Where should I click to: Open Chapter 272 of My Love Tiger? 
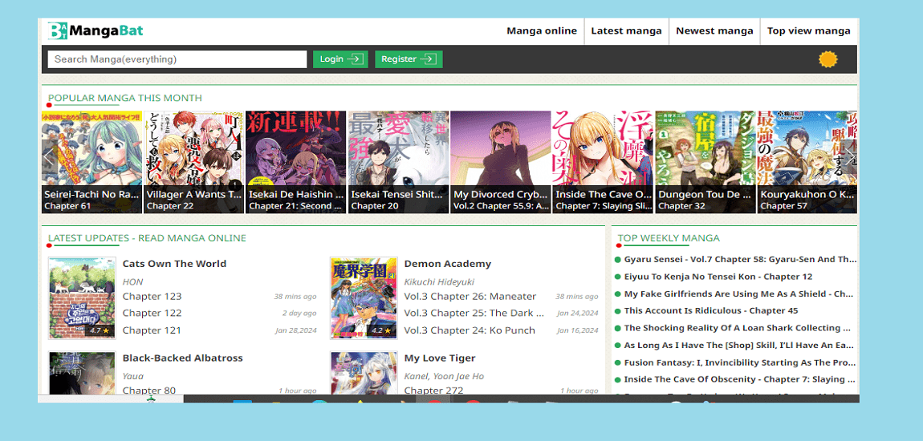click(434, 390)
